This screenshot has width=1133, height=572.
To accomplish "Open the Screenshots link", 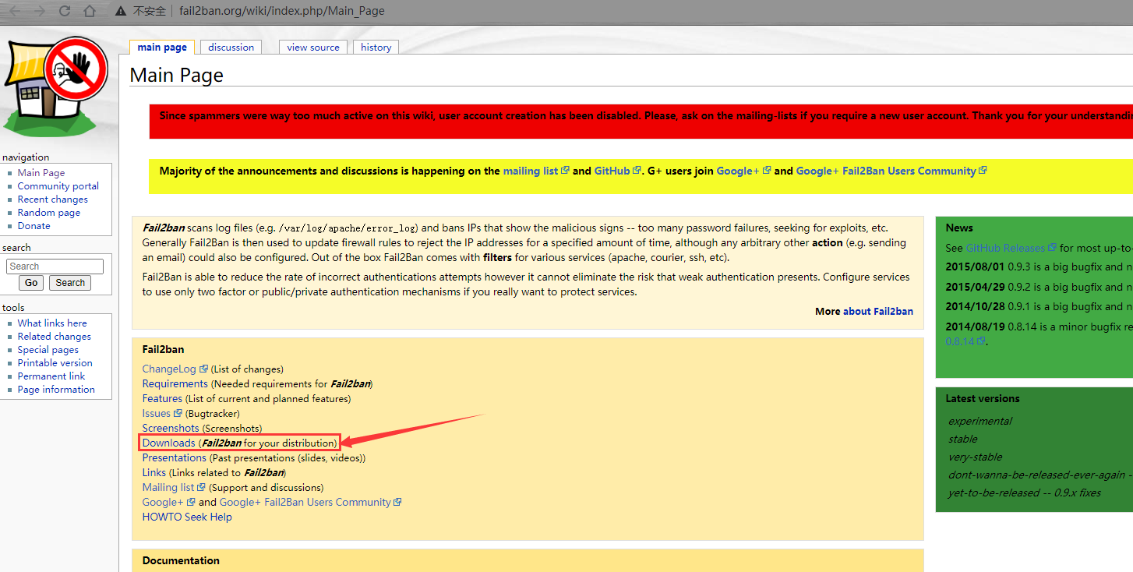I will [x=171, y=428].
